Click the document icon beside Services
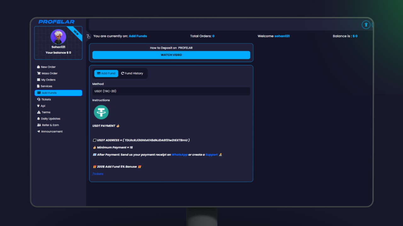The image size is (403, 226). (x=38, y=86)
